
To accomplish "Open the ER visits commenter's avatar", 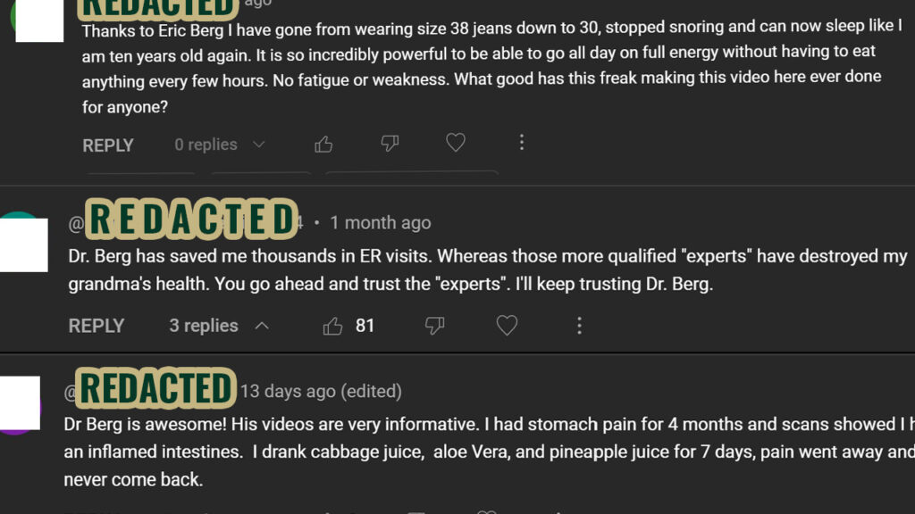I will [x=22, y=242].
